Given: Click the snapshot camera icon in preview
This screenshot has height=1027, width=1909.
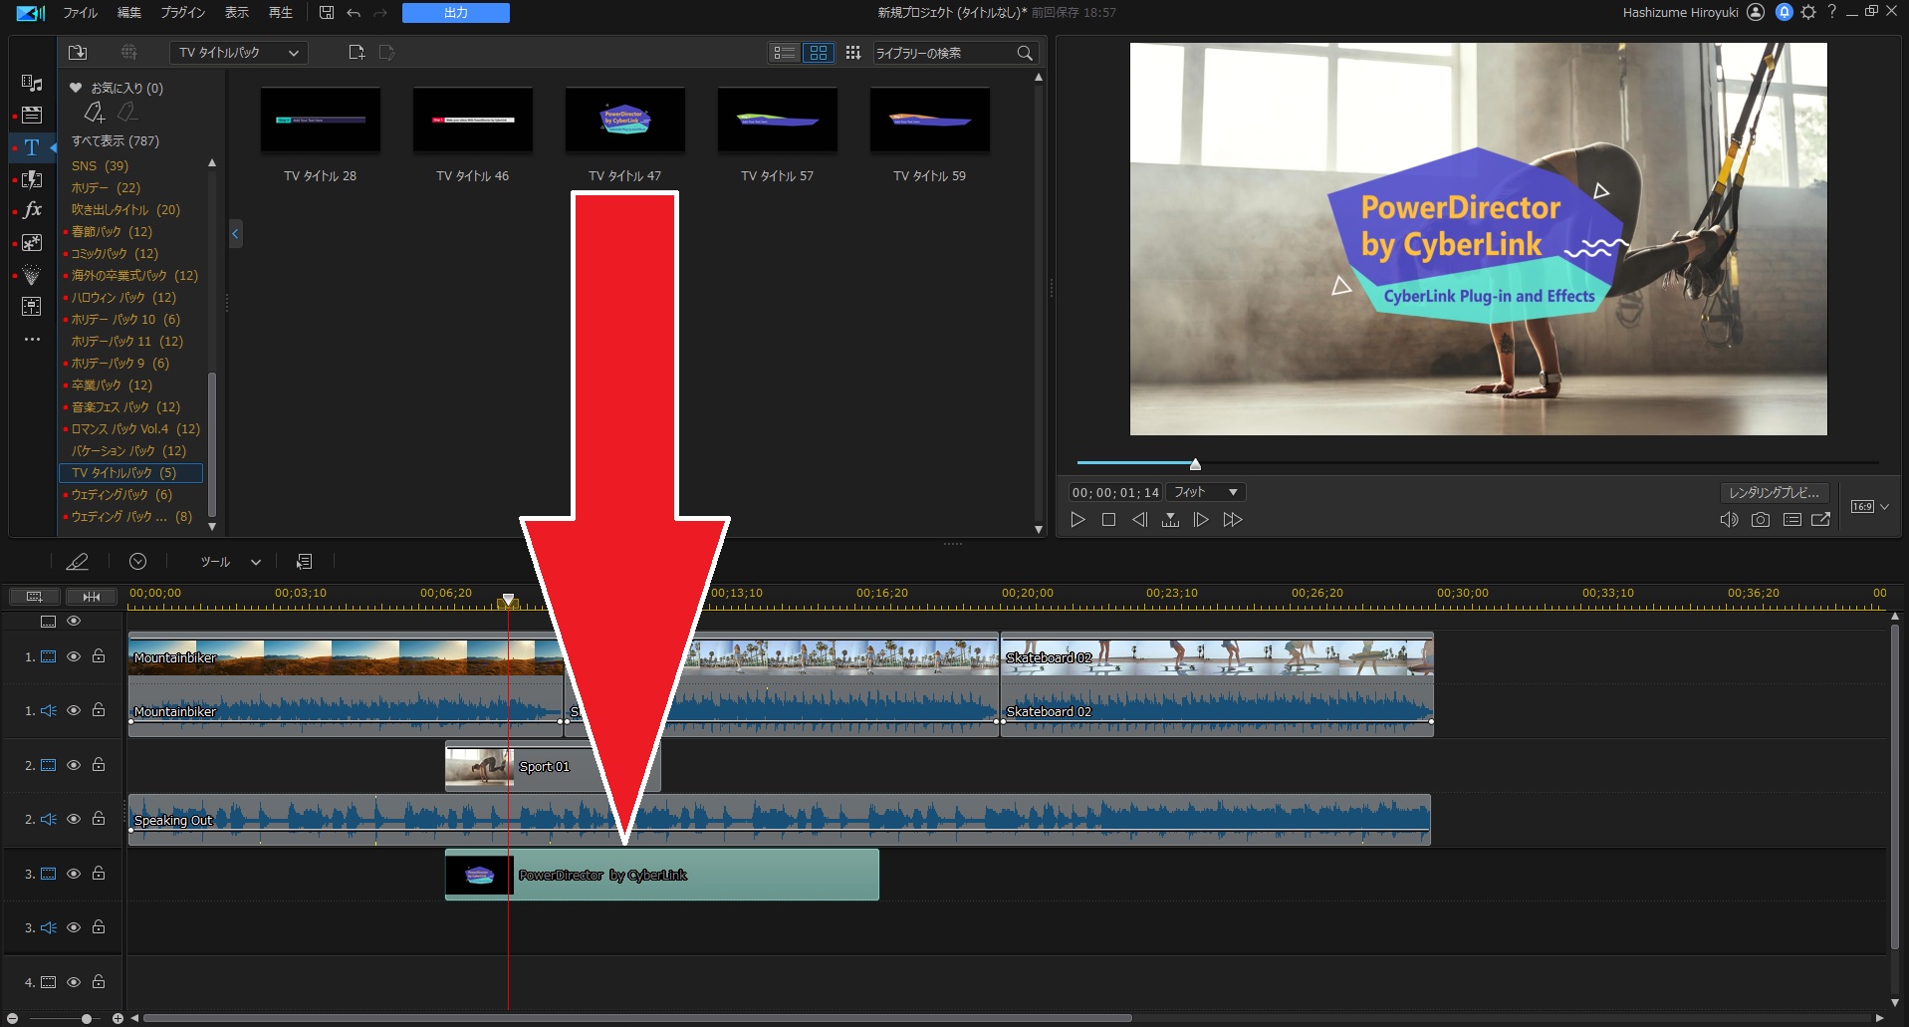Looking at the screenshot, I should click(x=1760, y=520).
